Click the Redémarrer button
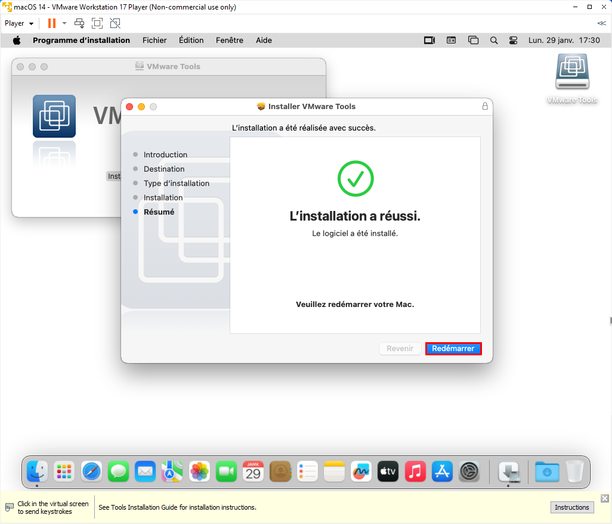The image size is (612, 524). click(x=453, y=348)
